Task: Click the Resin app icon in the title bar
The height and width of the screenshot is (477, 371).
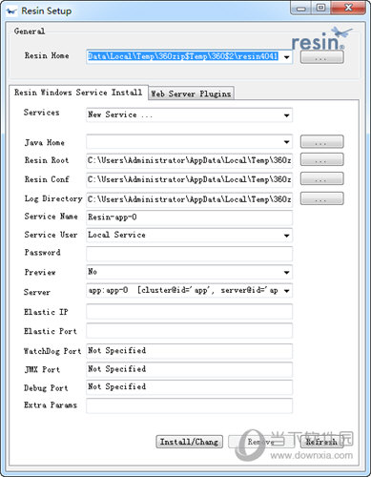Action: [x=11, y=11]
